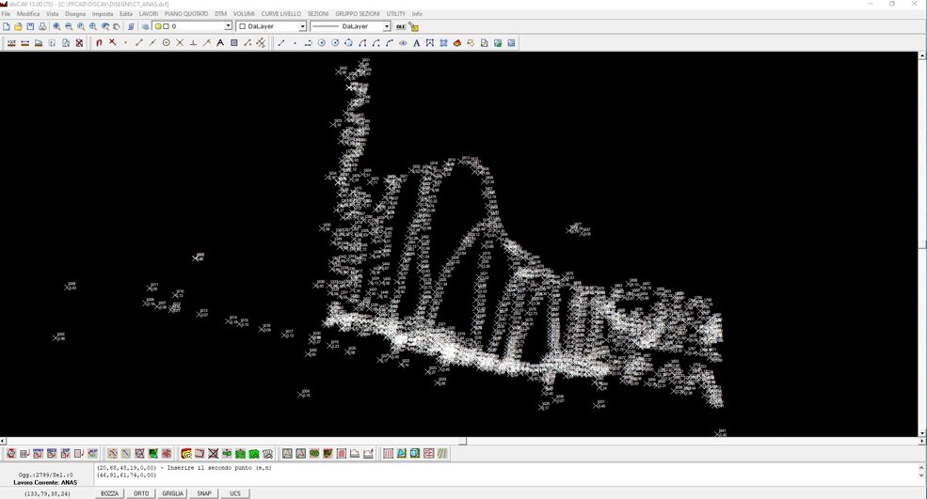The image size is (927, 499).
Task: Open the CURVE LIVELLO menu
Action: 281,14
